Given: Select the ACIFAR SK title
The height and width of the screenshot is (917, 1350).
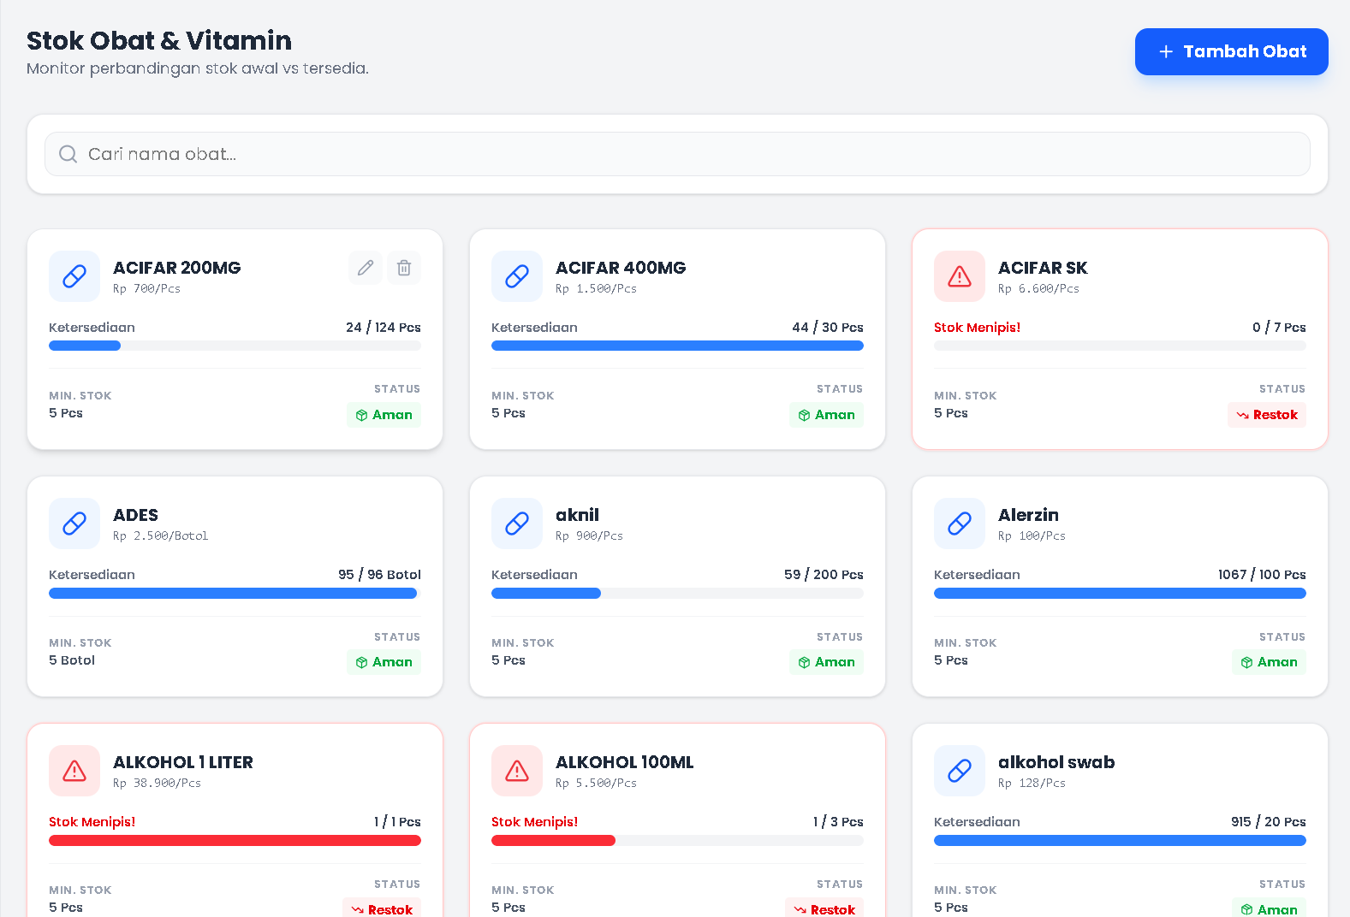Looking at the screenshot, I should (x=1043, y=268).
